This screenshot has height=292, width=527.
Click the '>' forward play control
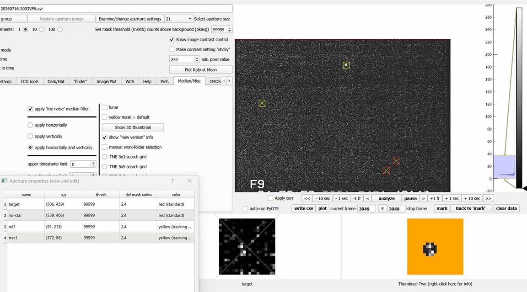click(x=423, y=198)
